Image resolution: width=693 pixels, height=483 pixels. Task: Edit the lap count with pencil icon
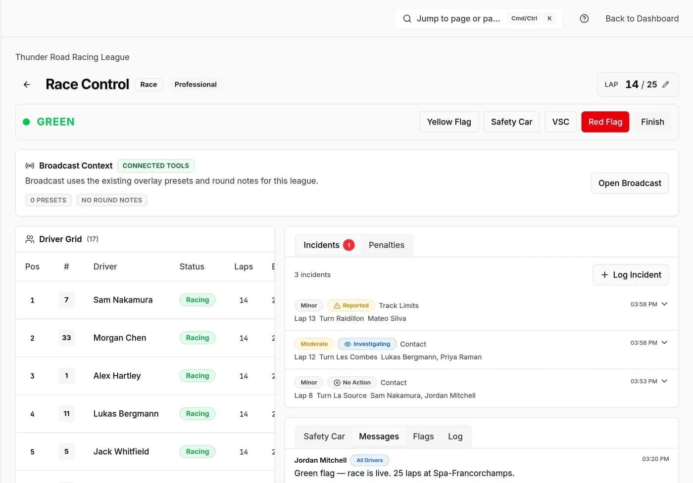pos(666,85)
